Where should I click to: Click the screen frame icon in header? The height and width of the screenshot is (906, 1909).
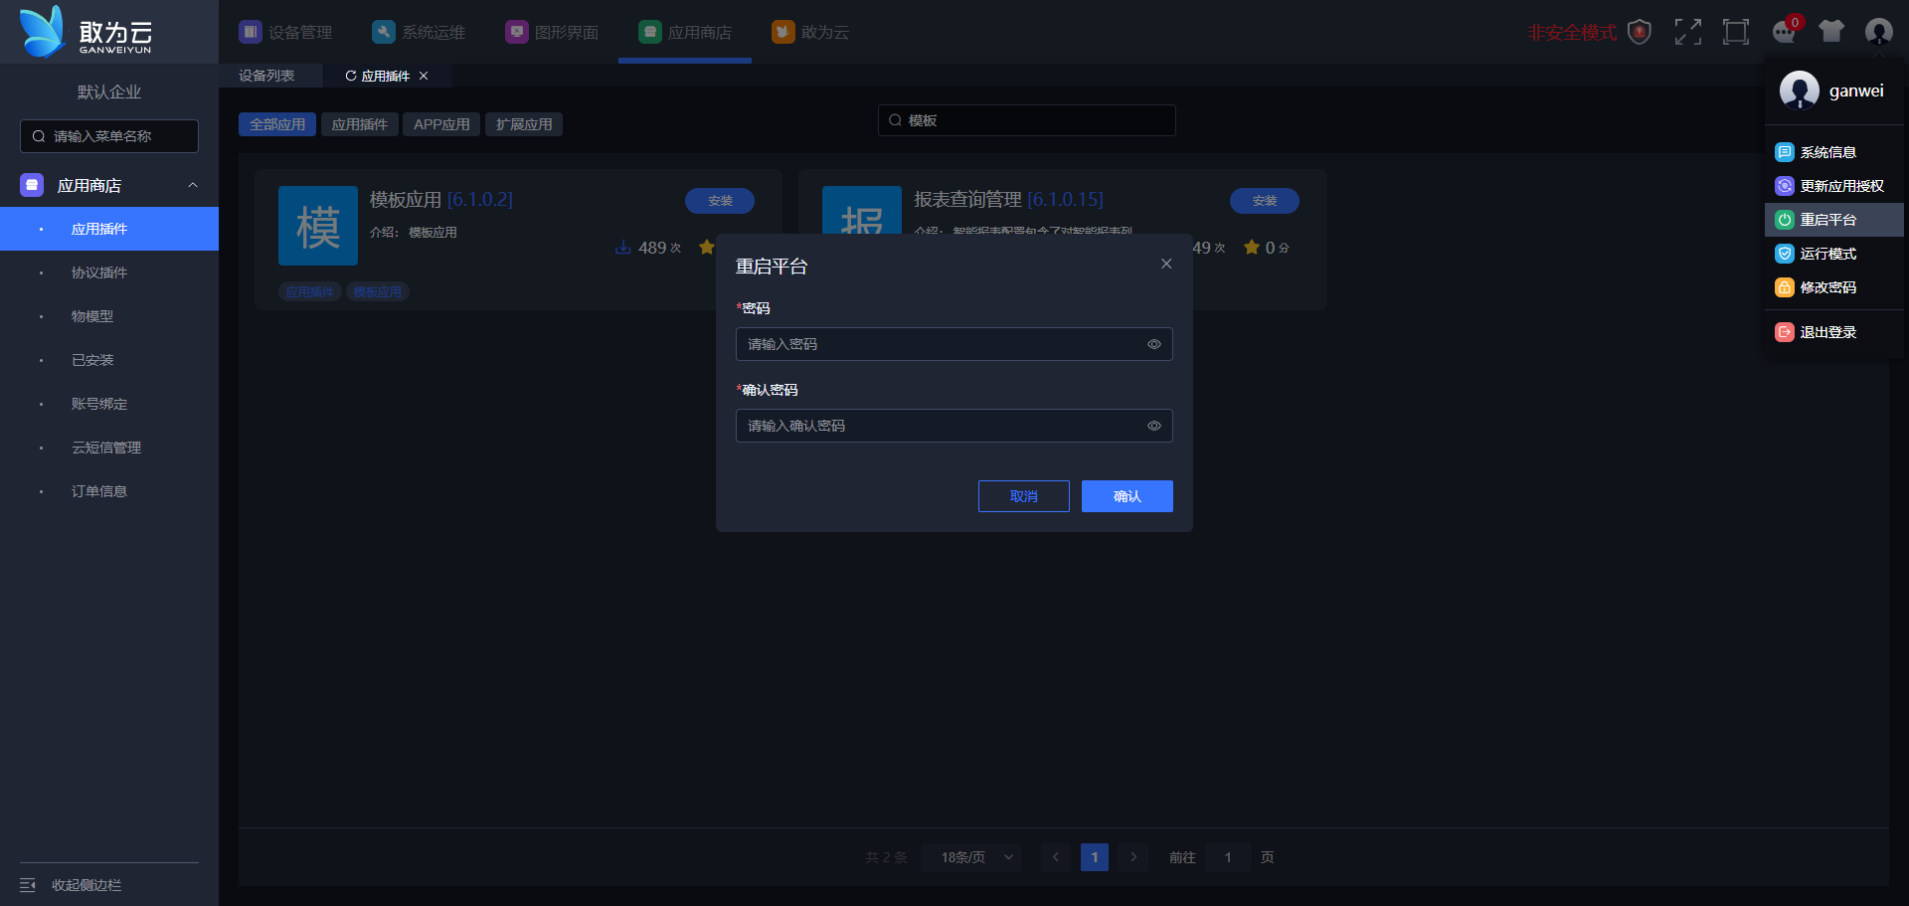[x=1735, y=32]
